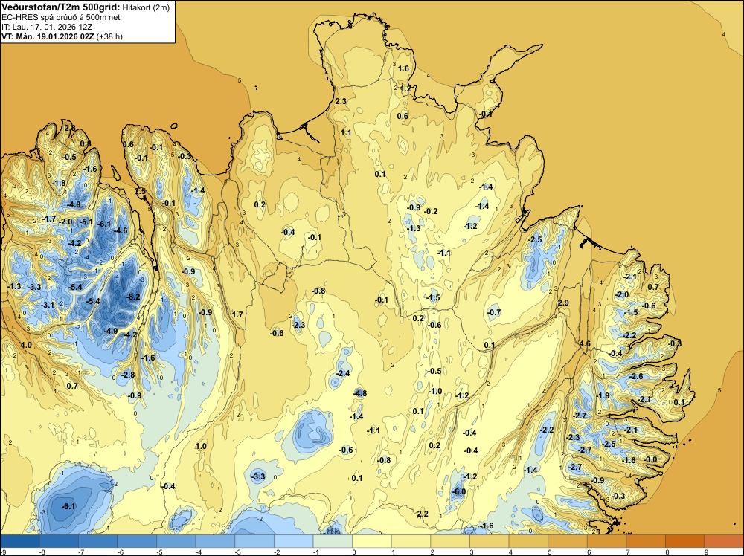Click the legend swatch between 6 and 7

click(x=607, y=541)
